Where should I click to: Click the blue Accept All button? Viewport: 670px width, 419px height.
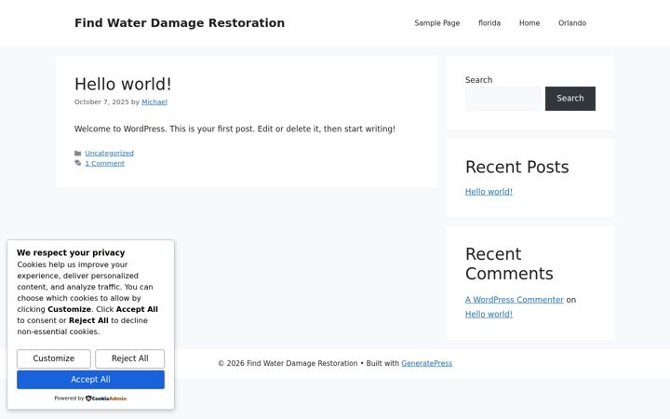coord(90,380)
